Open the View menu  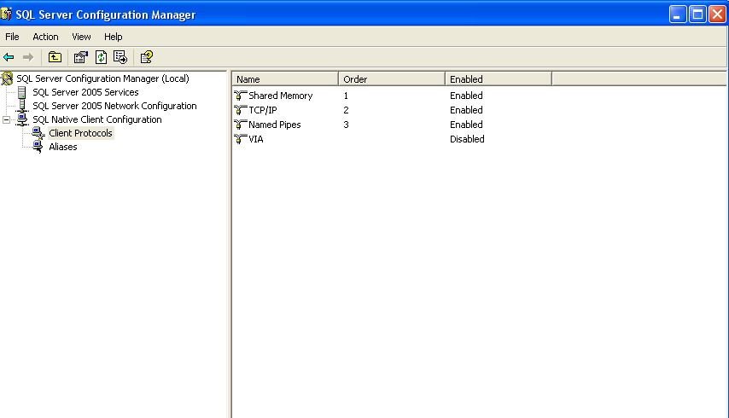pos(81,37)
